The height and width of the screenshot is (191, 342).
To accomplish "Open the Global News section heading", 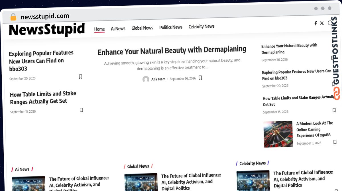I will [138, 166].
